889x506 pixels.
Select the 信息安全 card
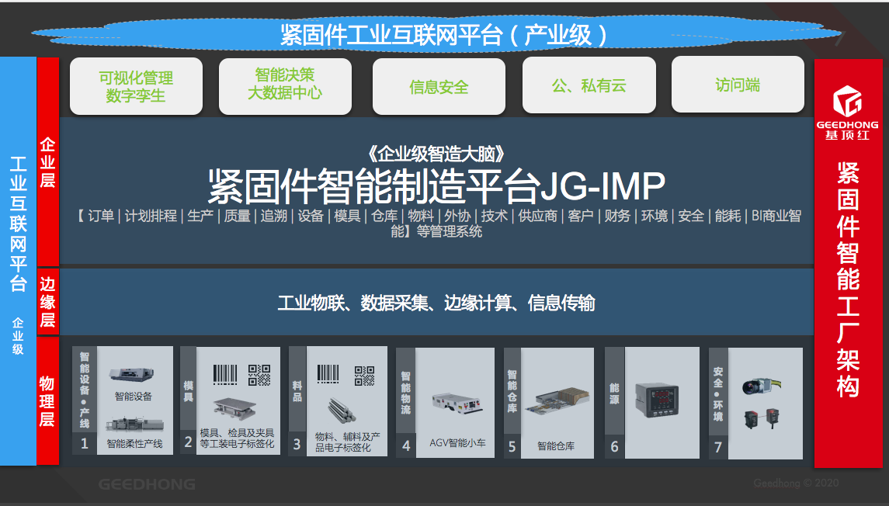439,87
